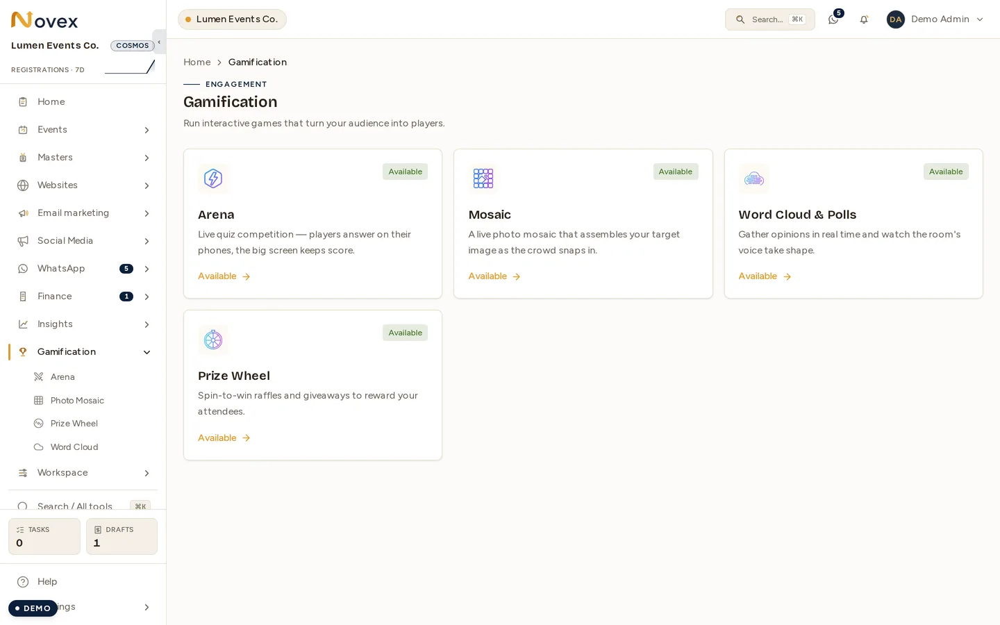The width and height of the screenshot is (1000, 625).
Task: Click the Help question mark icon
Action: tap(23, 582)
